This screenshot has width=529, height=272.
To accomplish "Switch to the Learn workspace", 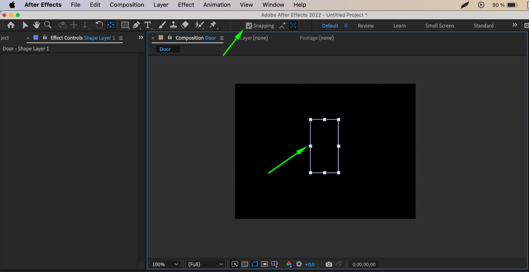I will click(399, 26).
